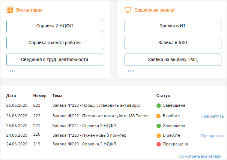
Task: Click red status dot for request 219
Action: tap(159, 144)
